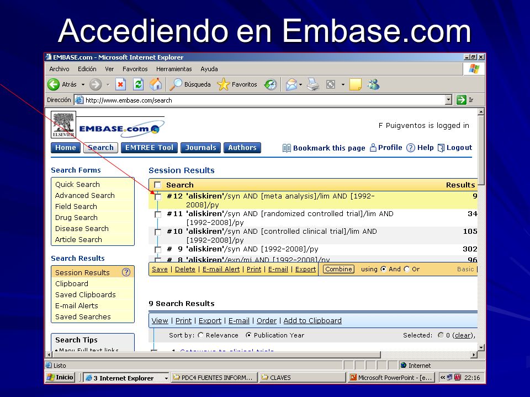Open the Advanced Search form
The width and height of the screenshot is (530, 397).
pyautogui.click(x=85, y=195)
